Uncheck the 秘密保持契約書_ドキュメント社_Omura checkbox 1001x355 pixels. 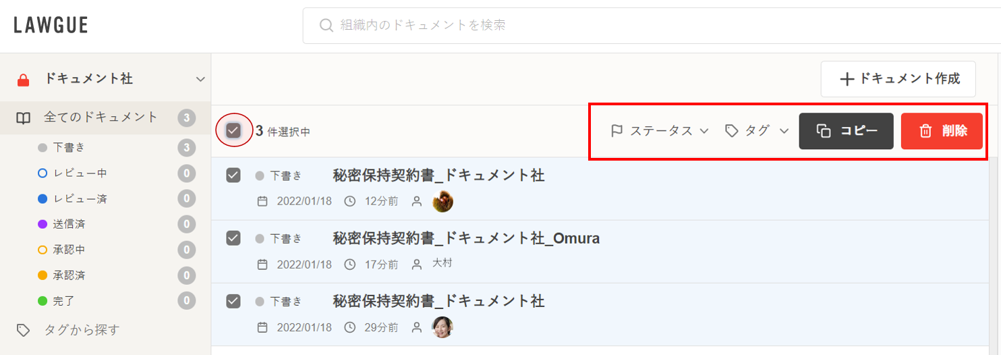(233, 238)
